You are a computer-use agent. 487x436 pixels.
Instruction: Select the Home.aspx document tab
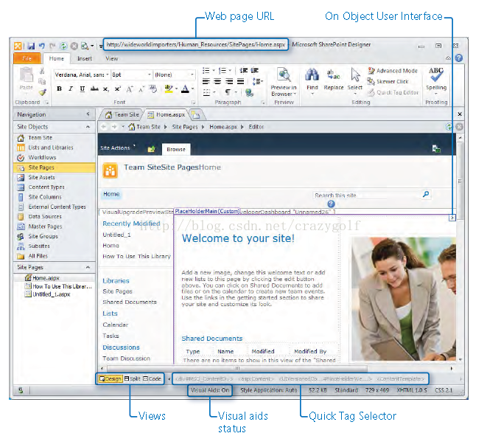(x=167, y=115)
